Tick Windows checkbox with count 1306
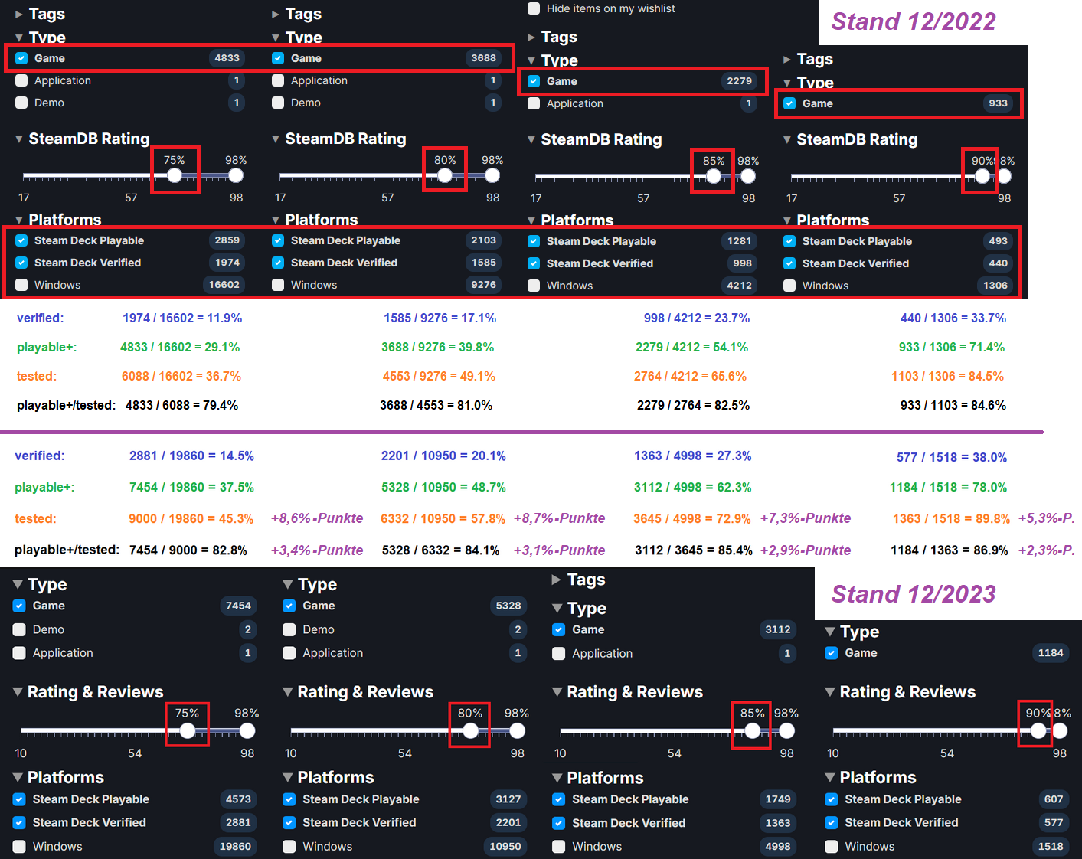Image resolution: width=1082 pixels, height=859 pixels. click(789, 286)
